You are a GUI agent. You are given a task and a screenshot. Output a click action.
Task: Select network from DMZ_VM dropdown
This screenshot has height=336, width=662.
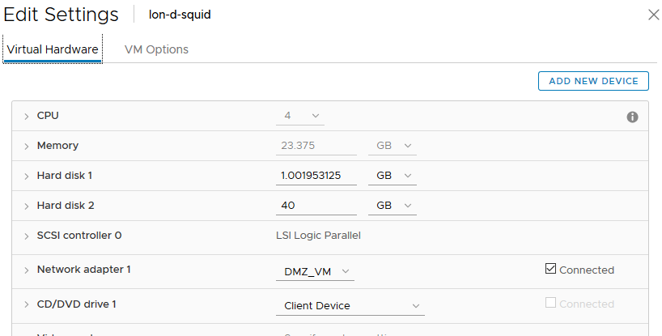316,272
